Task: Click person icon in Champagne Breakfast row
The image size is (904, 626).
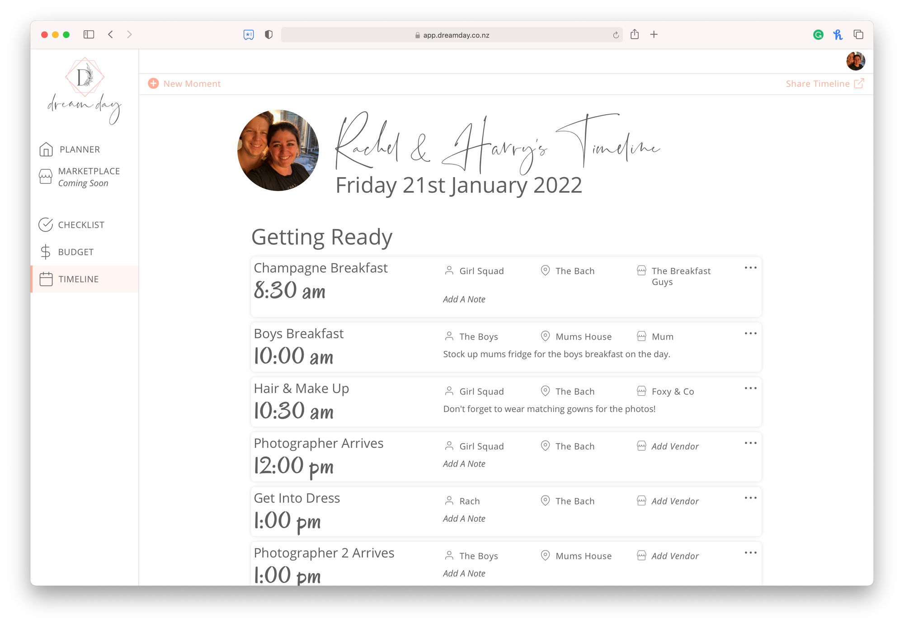Action: 449,271
